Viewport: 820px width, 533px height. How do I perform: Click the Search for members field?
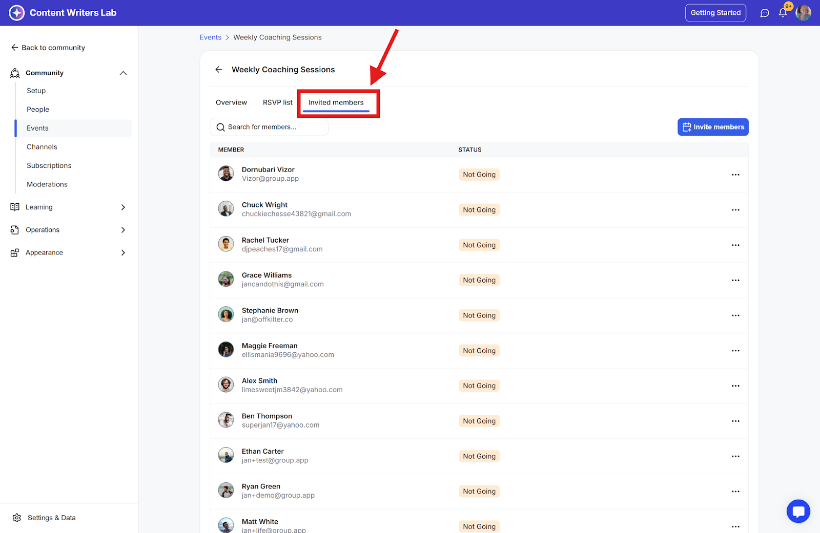click(x=269, y=127)
